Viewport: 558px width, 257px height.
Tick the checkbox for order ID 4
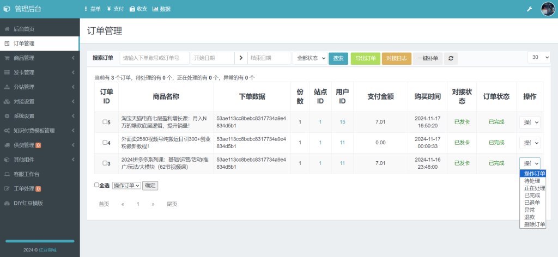[105, 143]
